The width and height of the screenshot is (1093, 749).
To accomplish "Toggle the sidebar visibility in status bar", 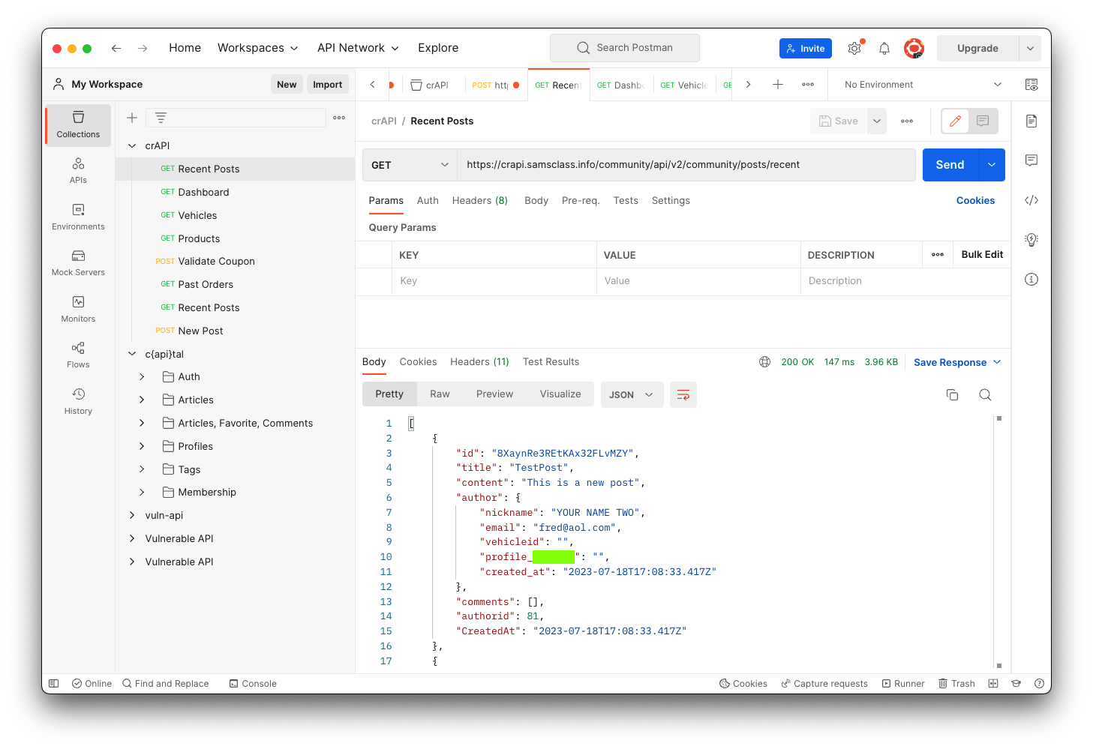I will pyautogui.click(x=54, y=684).
